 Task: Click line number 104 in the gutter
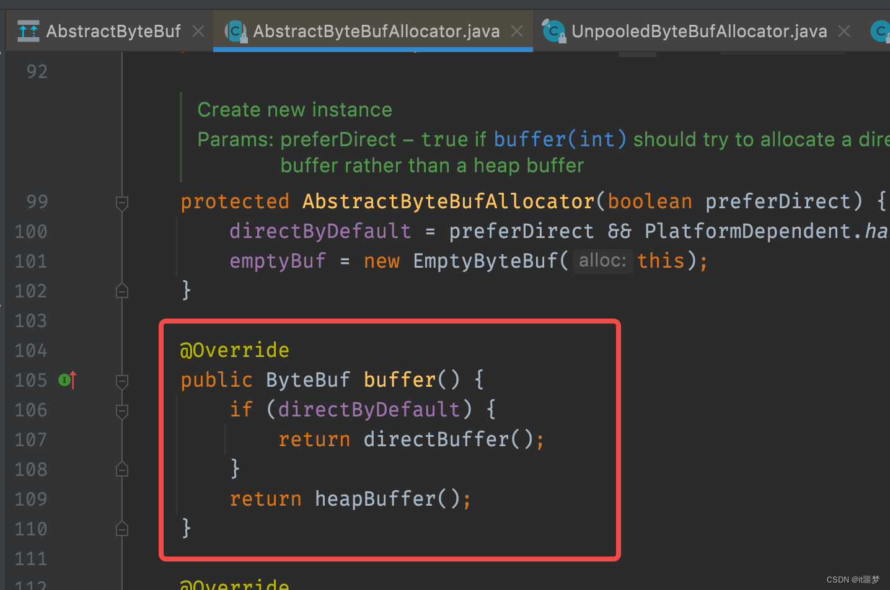(31, 350)
